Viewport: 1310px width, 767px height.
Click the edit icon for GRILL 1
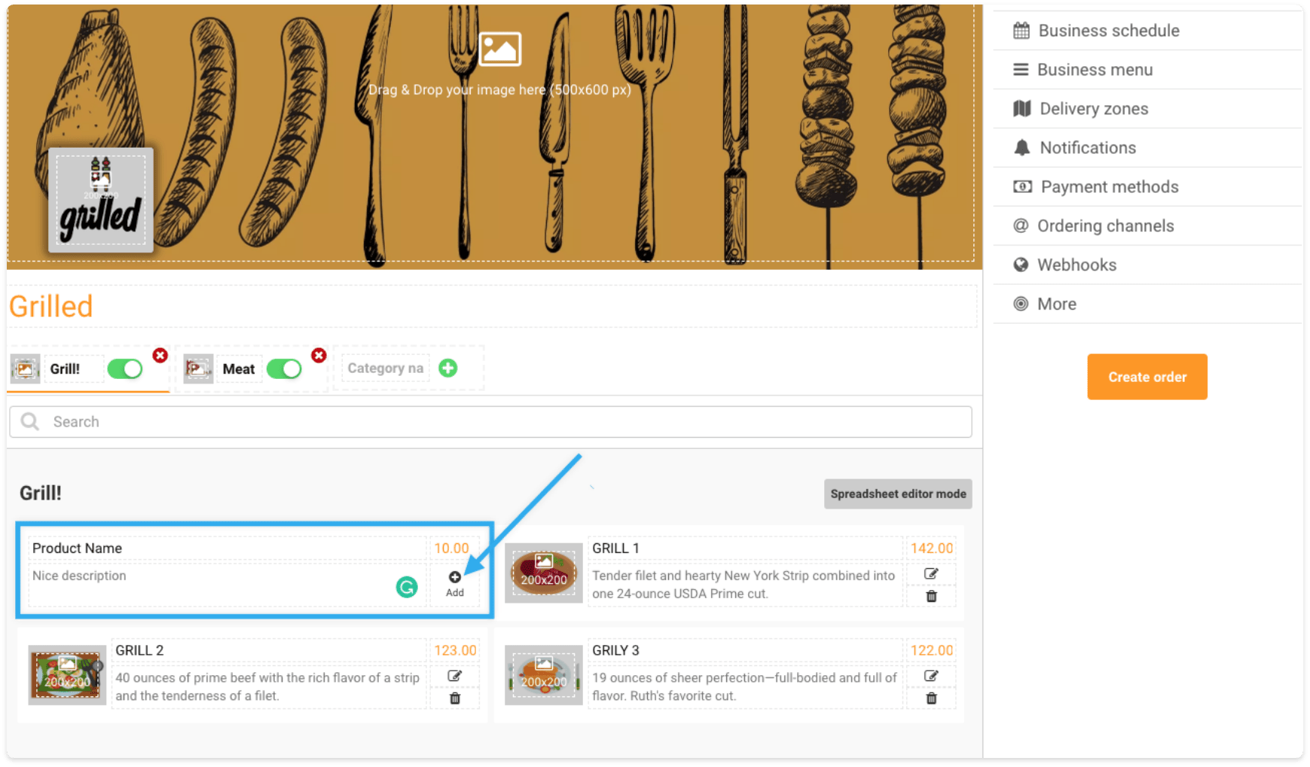[x=931, y=574]
